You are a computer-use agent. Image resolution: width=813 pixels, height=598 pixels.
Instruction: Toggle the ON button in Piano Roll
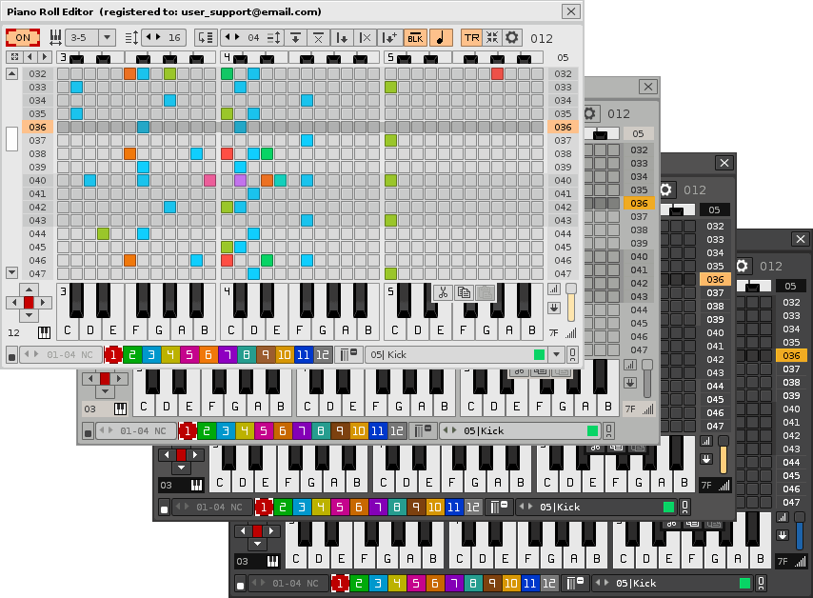23,38
